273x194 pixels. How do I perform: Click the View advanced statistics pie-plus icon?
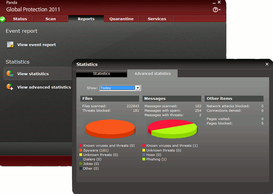click(10, 87)
